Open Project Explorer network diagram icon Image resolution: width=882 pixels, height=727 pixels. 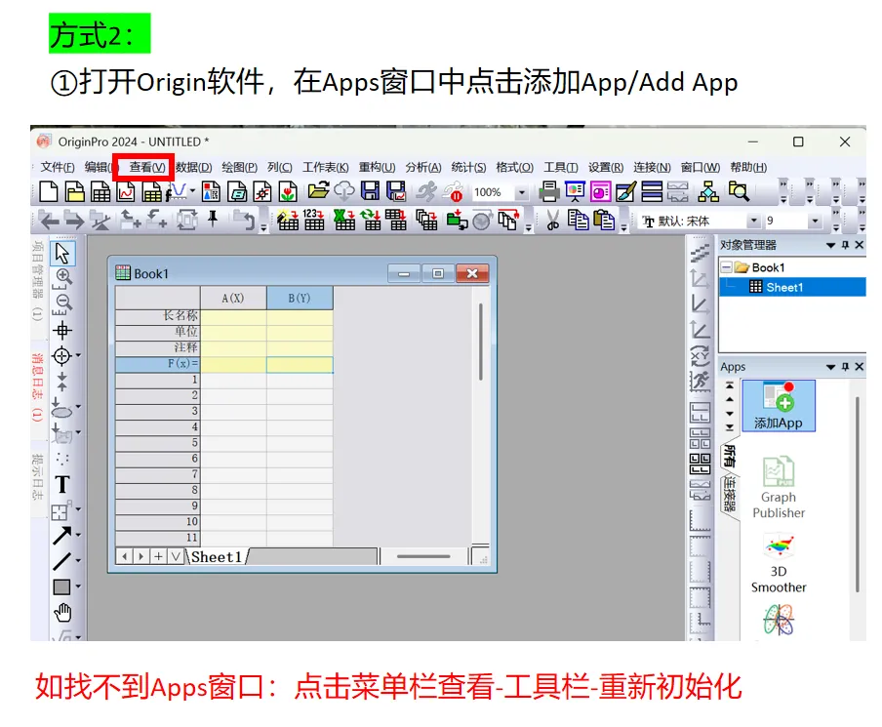707,192
